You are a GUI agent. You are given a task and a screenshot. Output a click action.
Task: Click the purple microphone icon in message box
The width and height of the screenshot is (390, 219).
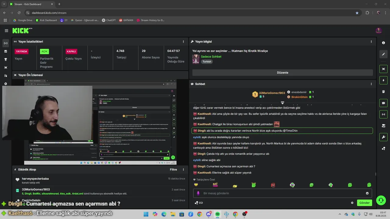(x=198, y=193)
